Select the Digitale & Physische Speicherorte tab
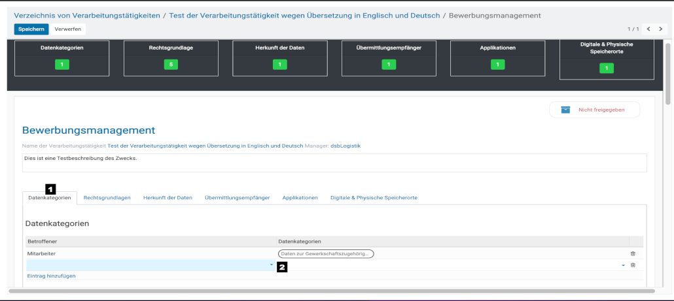Image resolution: width=674 pixels, height=301 pixels. tap(374, 198)
